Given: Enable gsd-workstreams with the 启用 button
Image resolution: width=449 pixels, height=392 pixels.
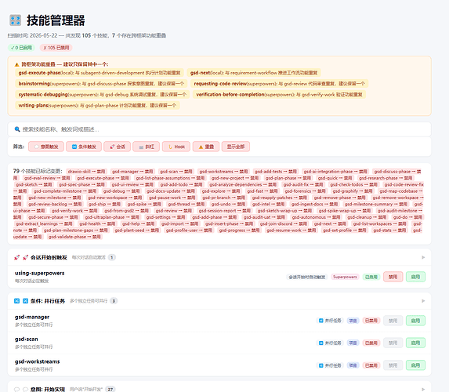Looking at the screenshot, I should coord(415,365).
